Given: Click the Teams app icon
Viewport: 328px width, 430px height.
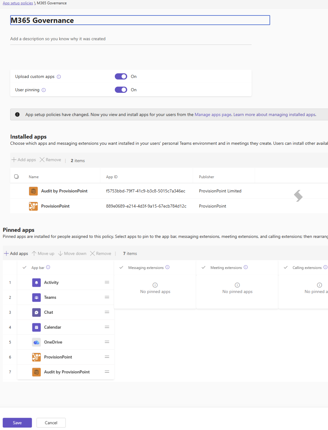Looking at the screenshot, I should pos(37,297).
